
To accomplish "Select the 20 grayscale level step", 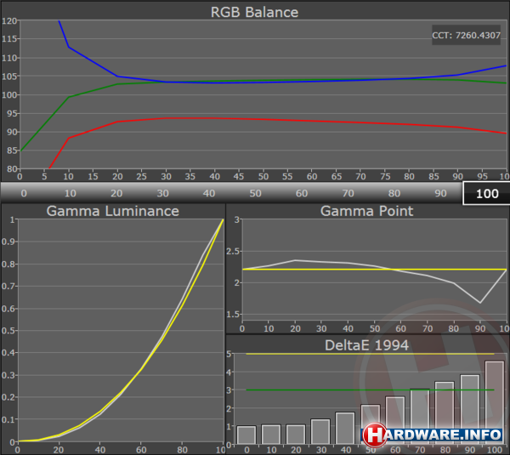I will 116,193.
